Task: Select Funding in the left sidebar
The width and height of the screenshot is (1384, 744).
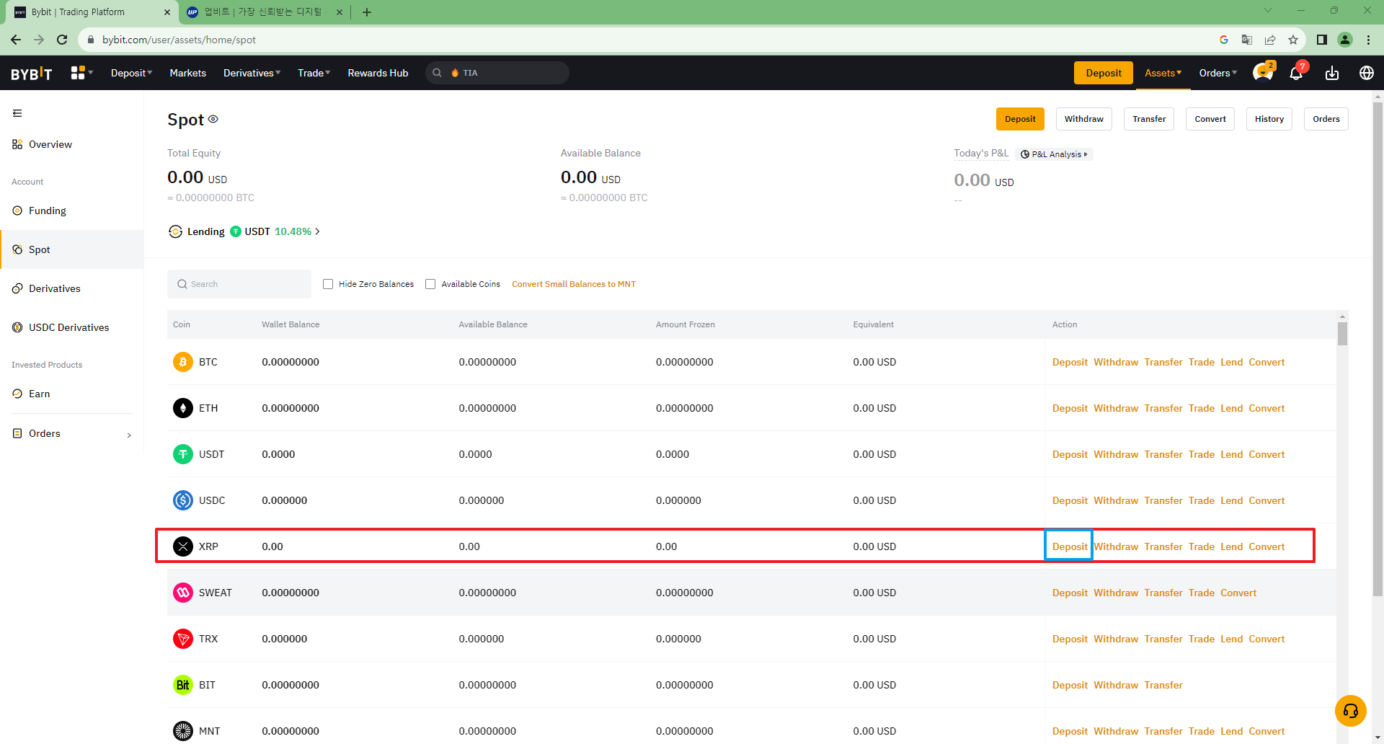Action: coord(48,211)
